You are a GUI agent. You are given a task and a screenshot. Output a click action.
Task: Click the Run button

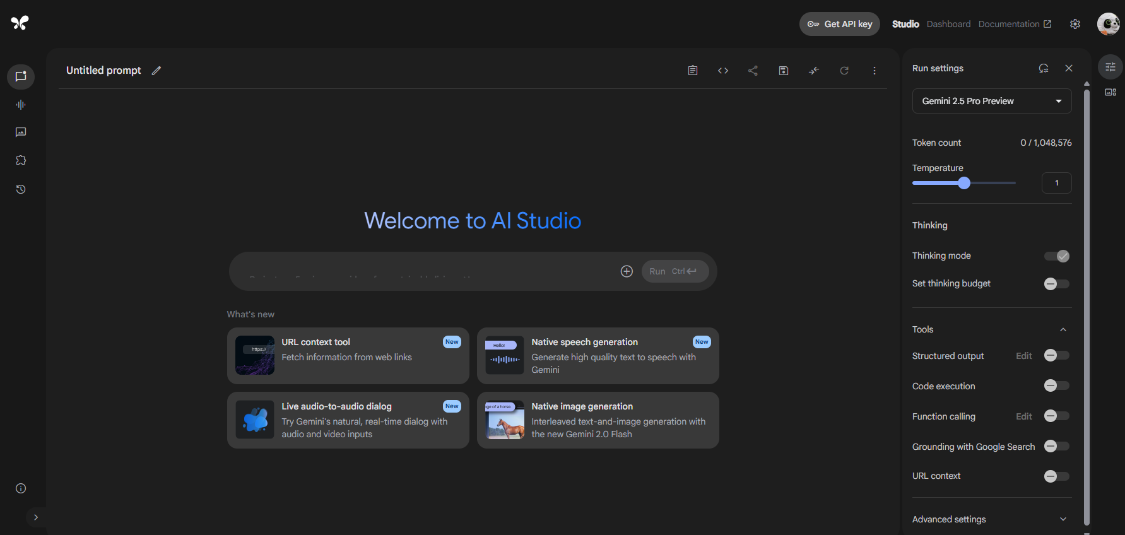675,271
